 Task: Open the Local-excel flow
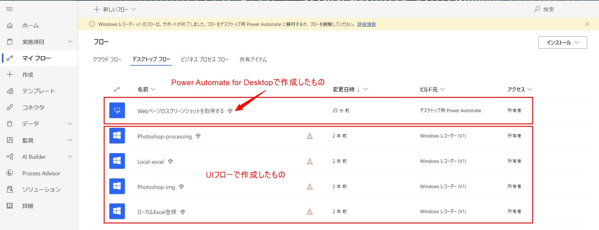(151, 162)
